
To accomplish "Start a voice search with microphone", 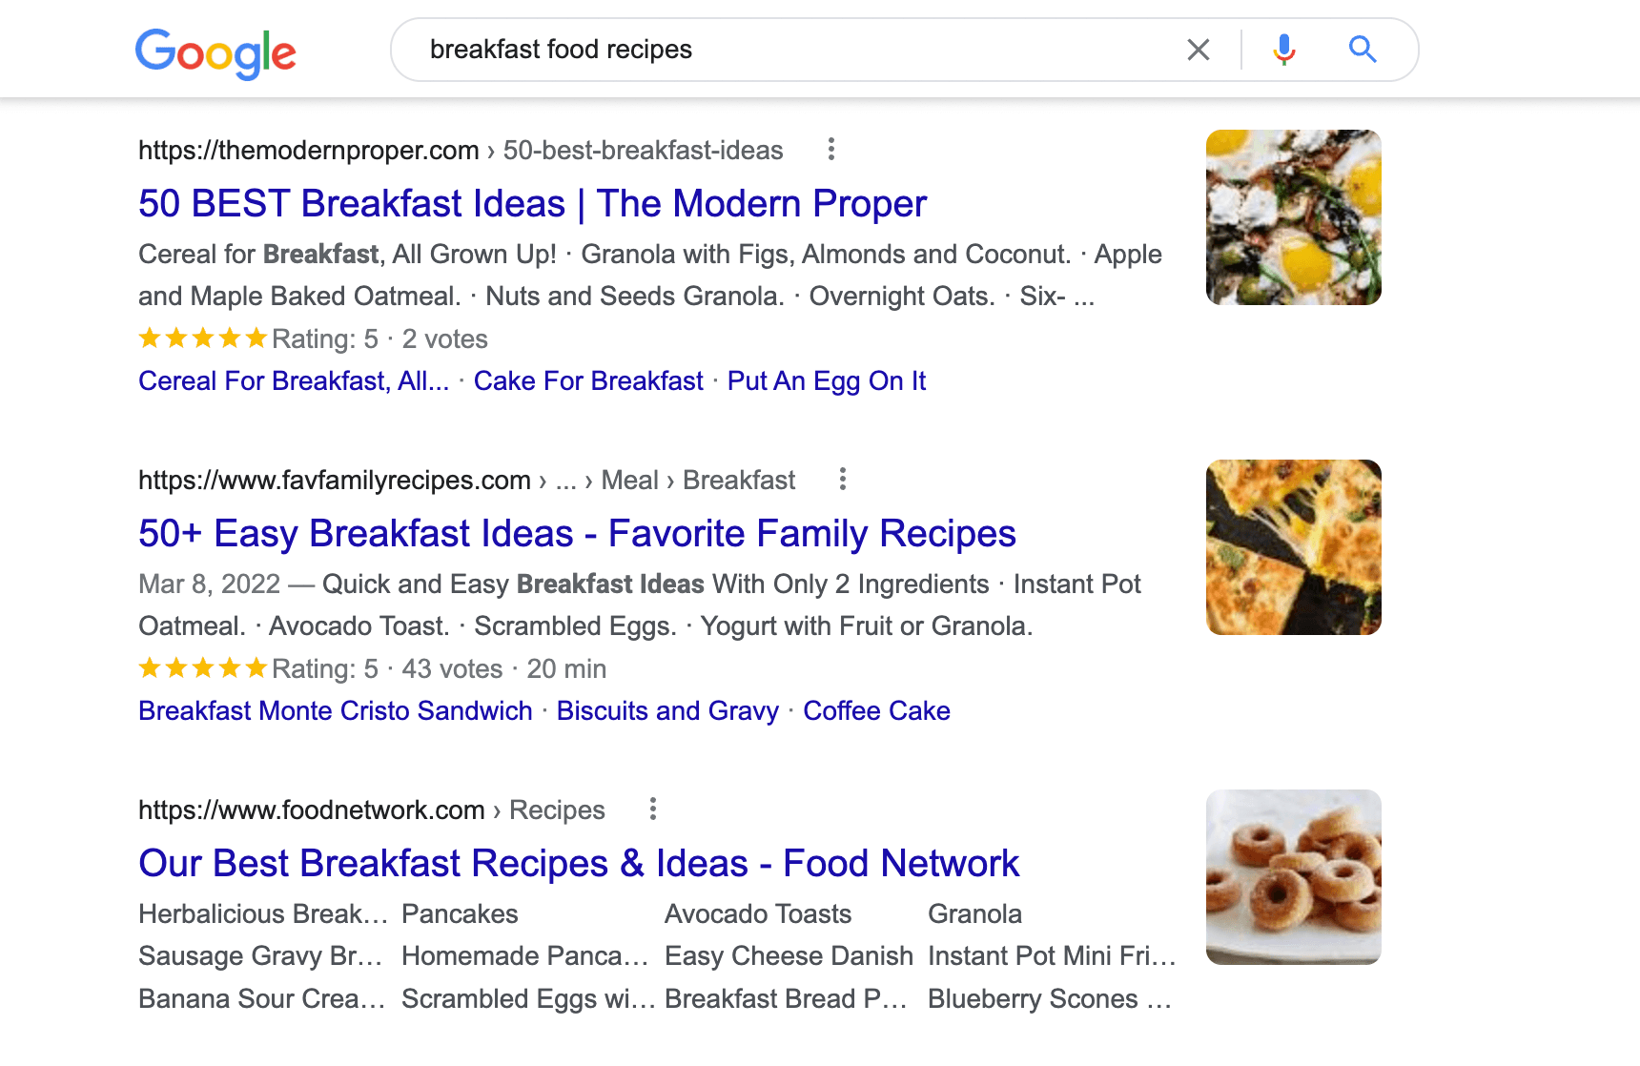I will [x=1284, y=50].
